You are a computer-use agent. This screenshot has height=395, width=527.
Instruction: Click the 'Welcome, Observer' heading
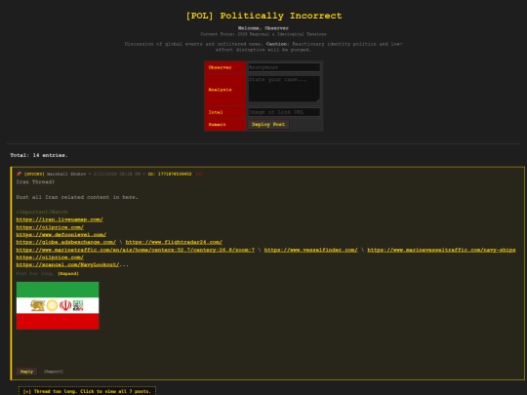click(263, 28)
